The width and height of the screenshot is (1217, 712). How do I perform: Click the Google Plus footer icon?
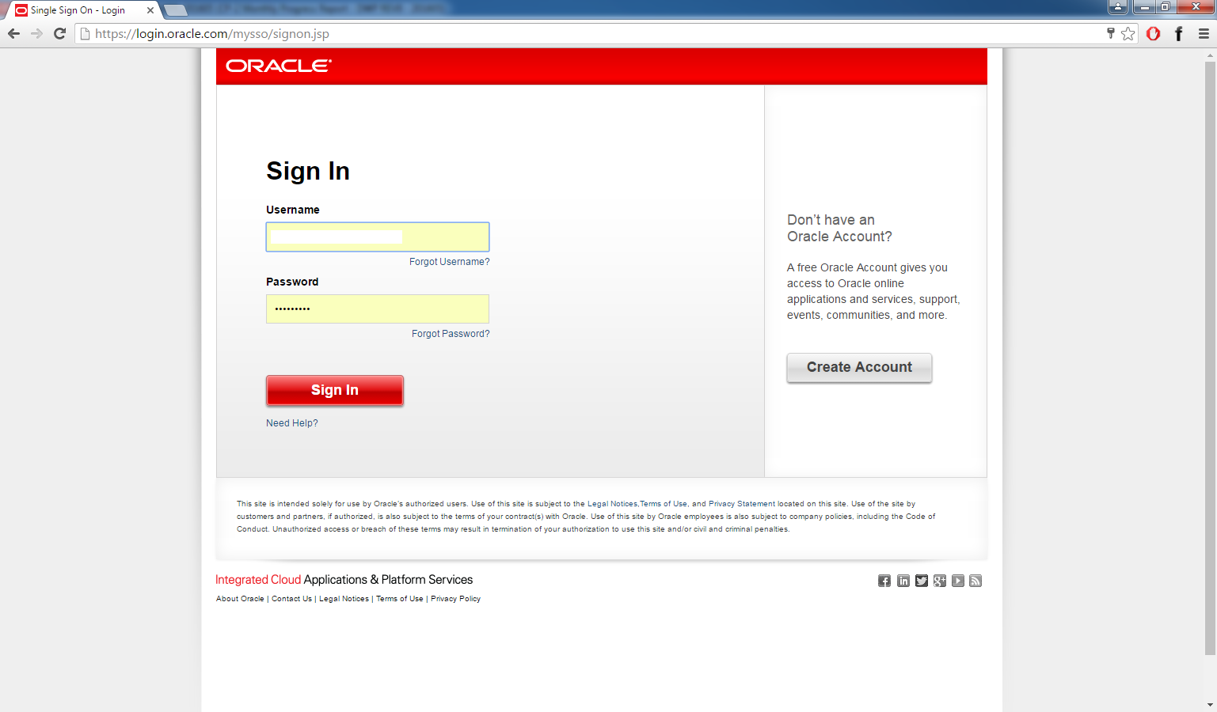coord(940,581)
